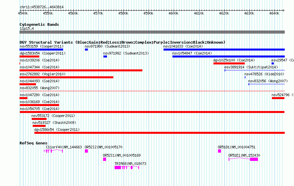Select the dgv1583n54 (Cooper2011) label

tap(43, 53)
